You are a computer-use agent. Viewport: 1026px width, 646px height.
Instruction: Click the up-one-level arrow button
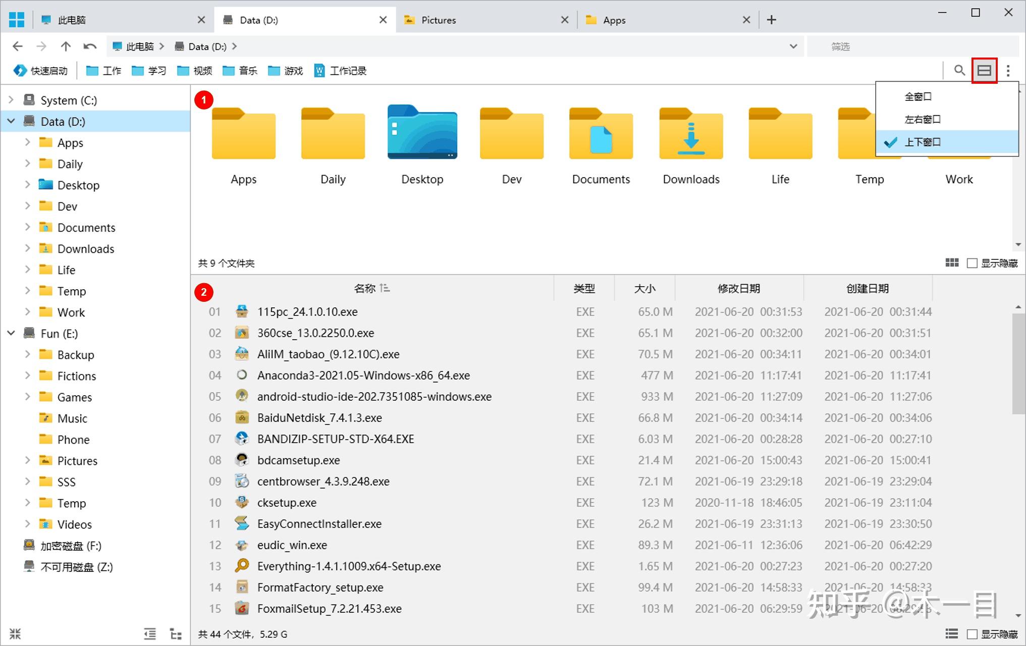point(66,46)
